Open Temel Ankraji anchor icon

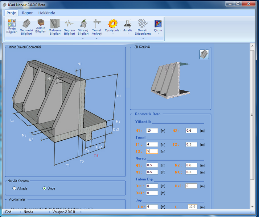[x=97, y=27]
